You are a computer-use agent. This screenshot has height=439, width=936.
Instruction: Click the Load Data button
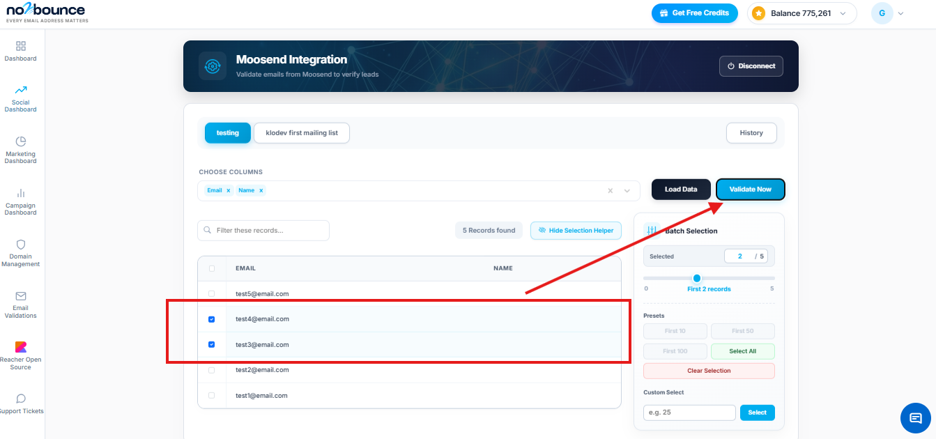[681, 190]
